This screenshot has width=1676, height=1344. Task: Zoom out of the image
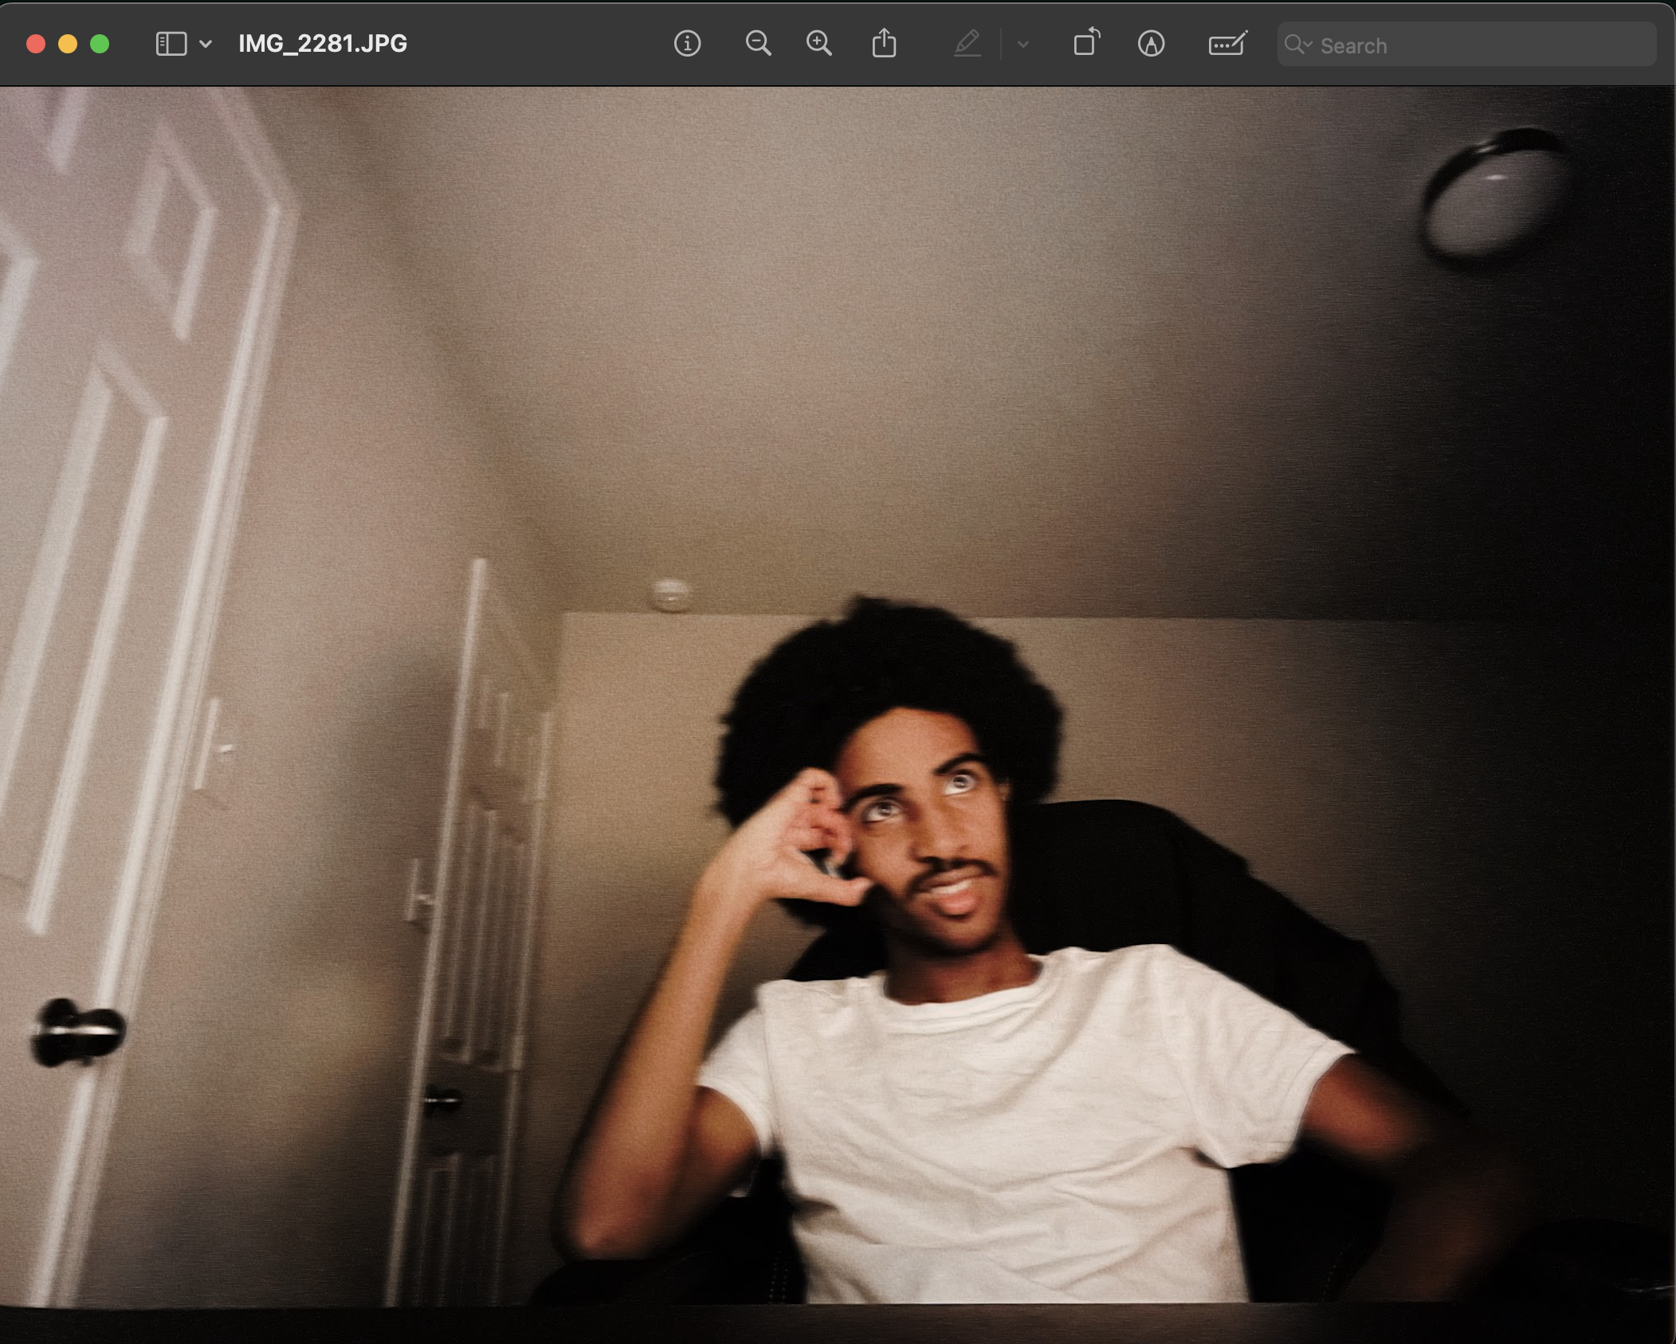[x=758, y=44]
